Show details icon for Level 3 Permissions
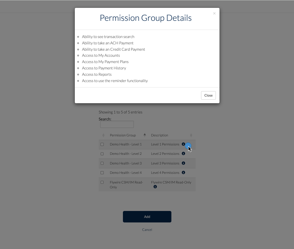 (183, 163)
